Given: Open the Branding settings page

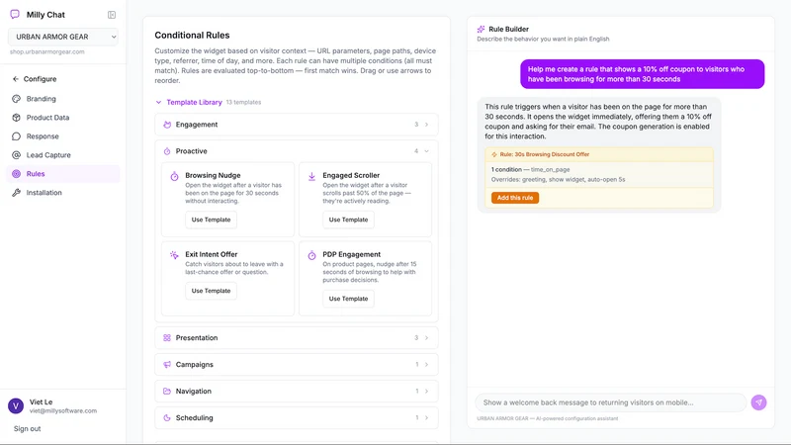Looking at the screenshot, I should click(x=63, y=98).
